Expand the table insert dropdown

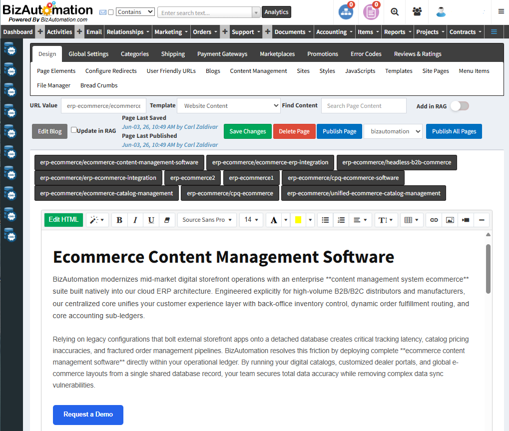(411, 220)
